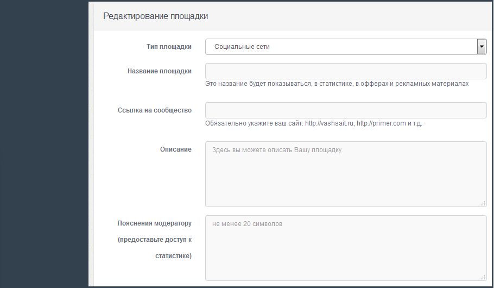The height and width of the screenshot is (288, 494).
Task: Click the Ссылка на сообщество label
Action: point(155,110)
